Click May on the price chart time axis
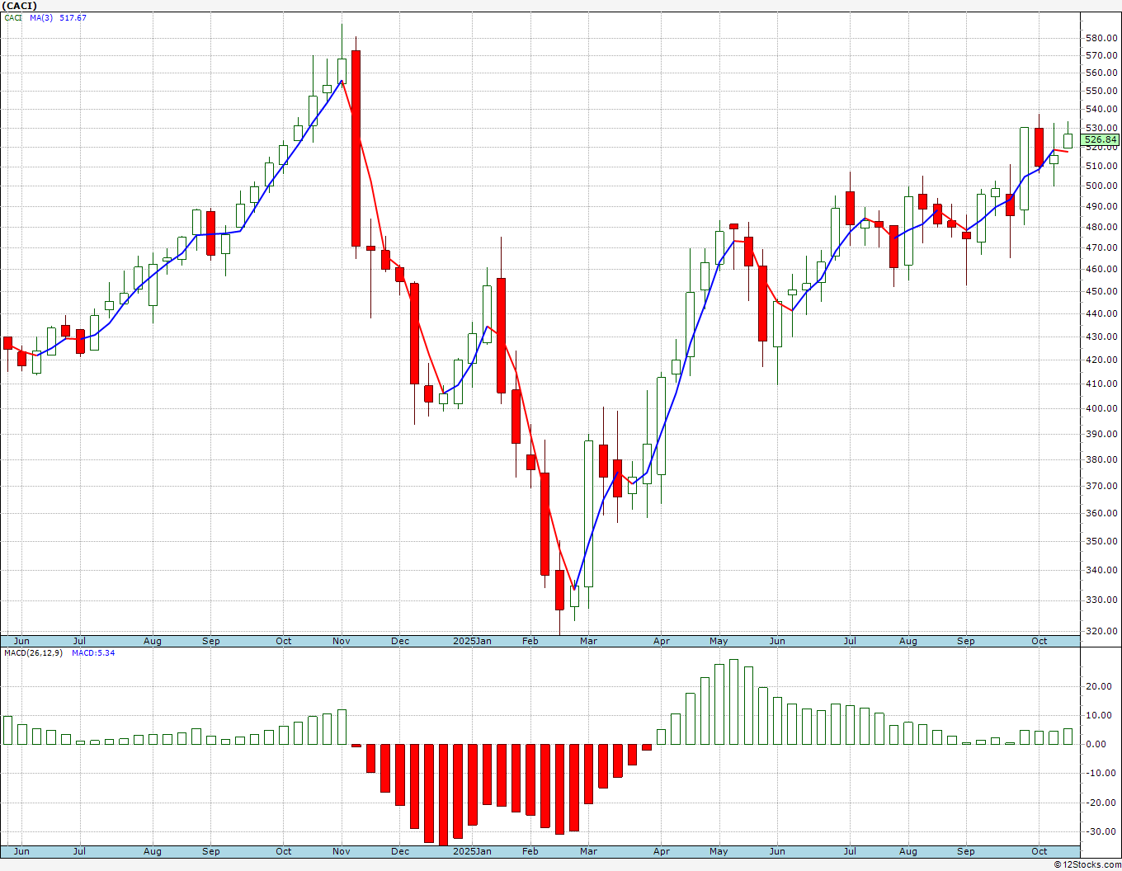1122x871 pixels. pyautogui.click(x=719, y=641)
